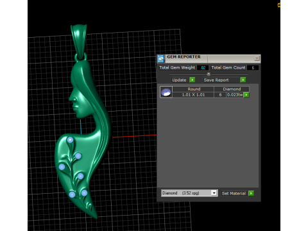This screenshot has height=231, width=308.
Task: Click the green arrow next to Update
Action: tap(192, 80)
